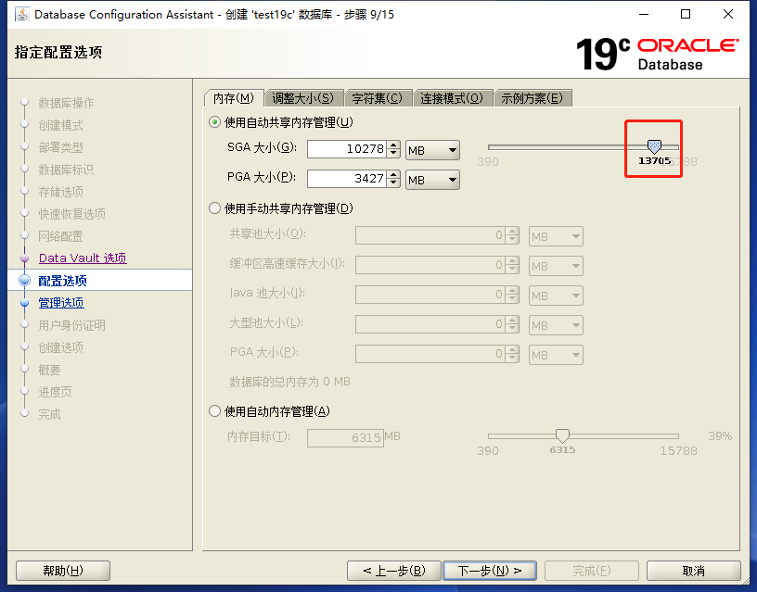
Task: Minimize the Database Configuration Assistant window
Action: 644,15
